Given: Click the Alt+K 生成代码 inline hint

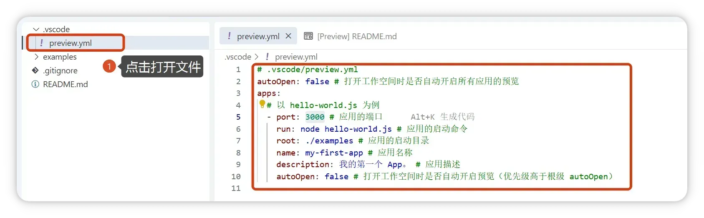Looking at the screenshot, I should click(x=442, y=117).
